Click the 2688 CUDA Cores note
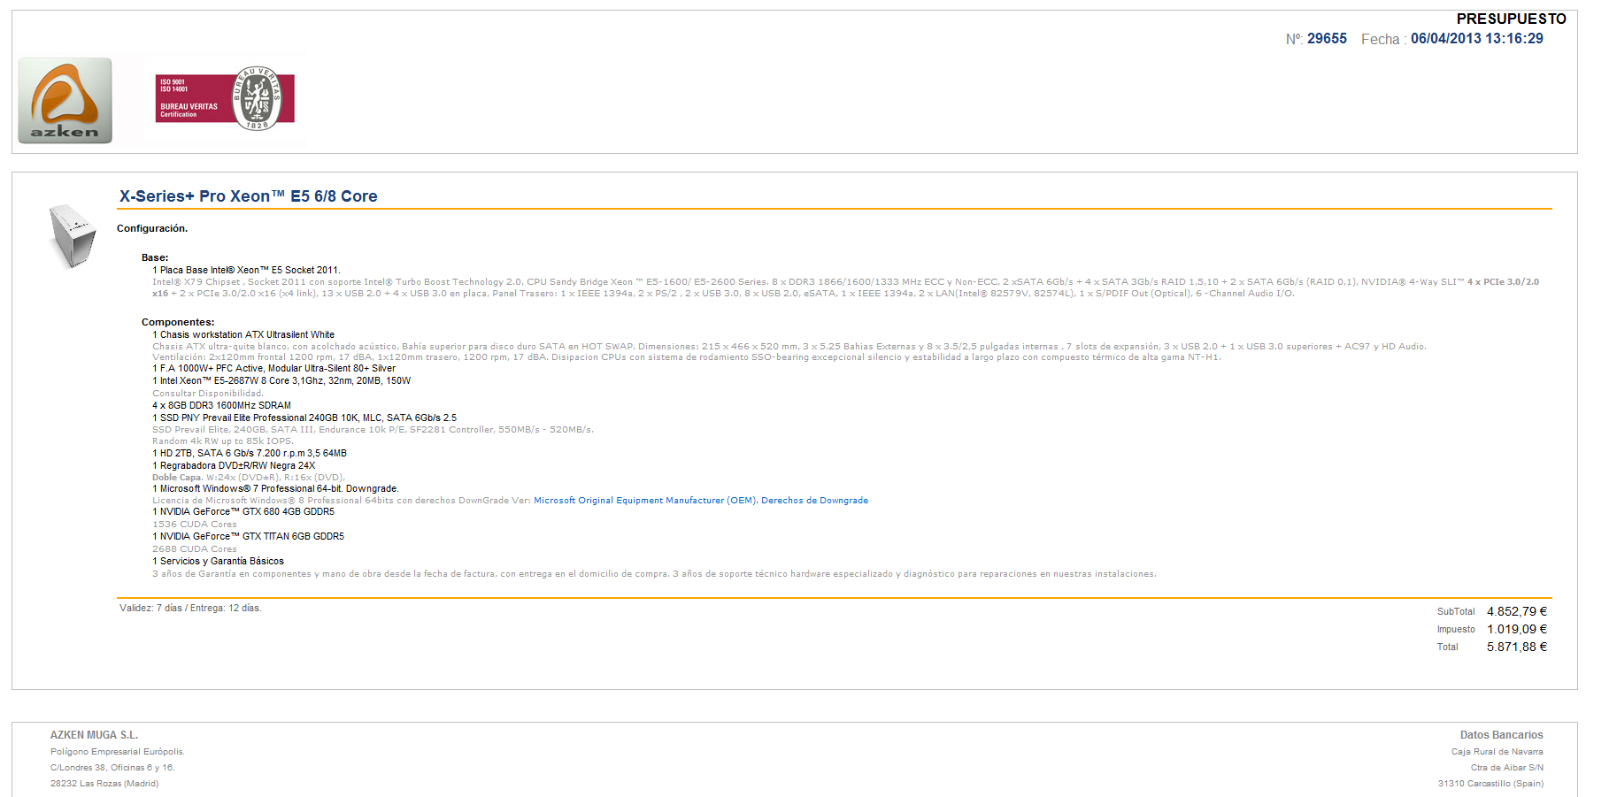Screen dimensions: 1609x797 click(x=195, y=549)
